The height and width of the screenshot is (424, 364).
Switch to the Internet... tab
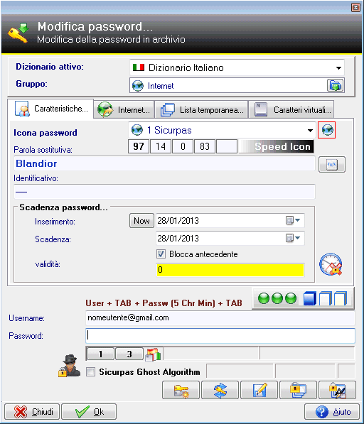(124, 110)
